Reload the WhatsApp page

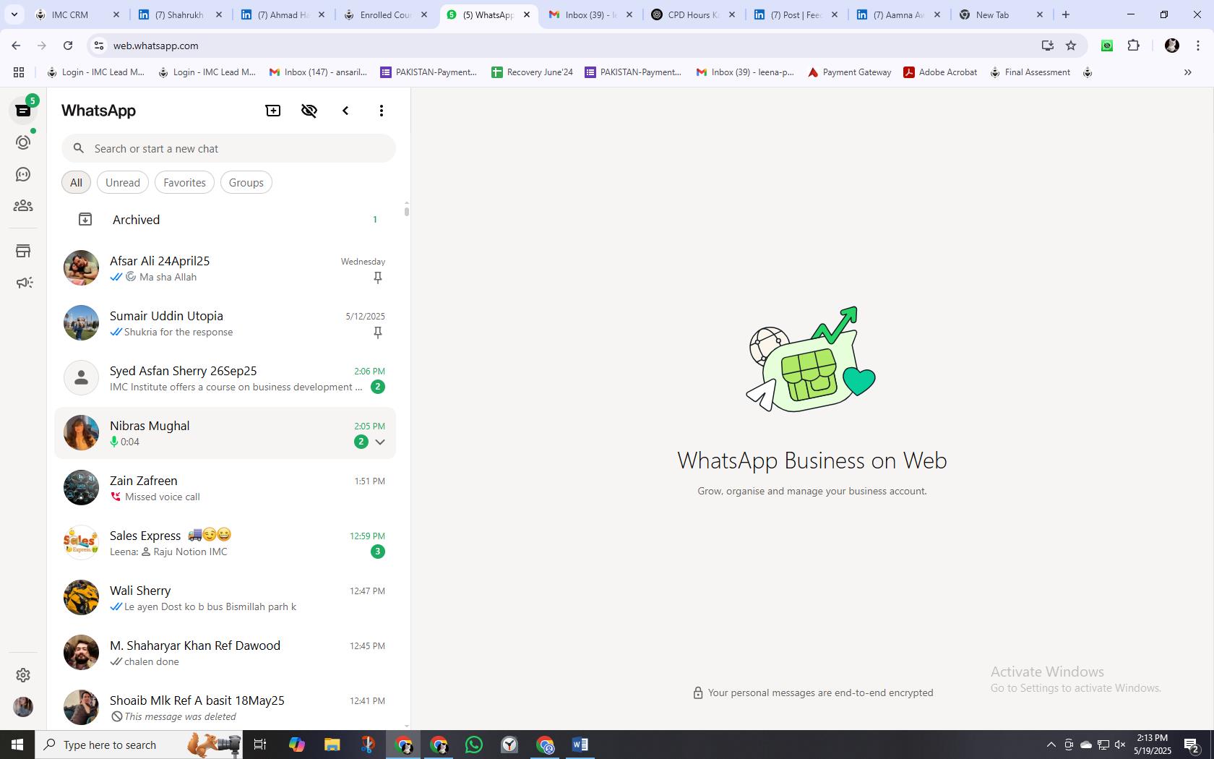(x=68, y=46)
